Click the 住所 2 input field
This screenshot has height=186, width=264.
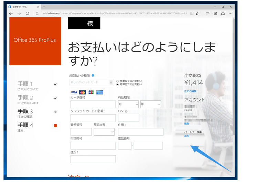[140, 132]
